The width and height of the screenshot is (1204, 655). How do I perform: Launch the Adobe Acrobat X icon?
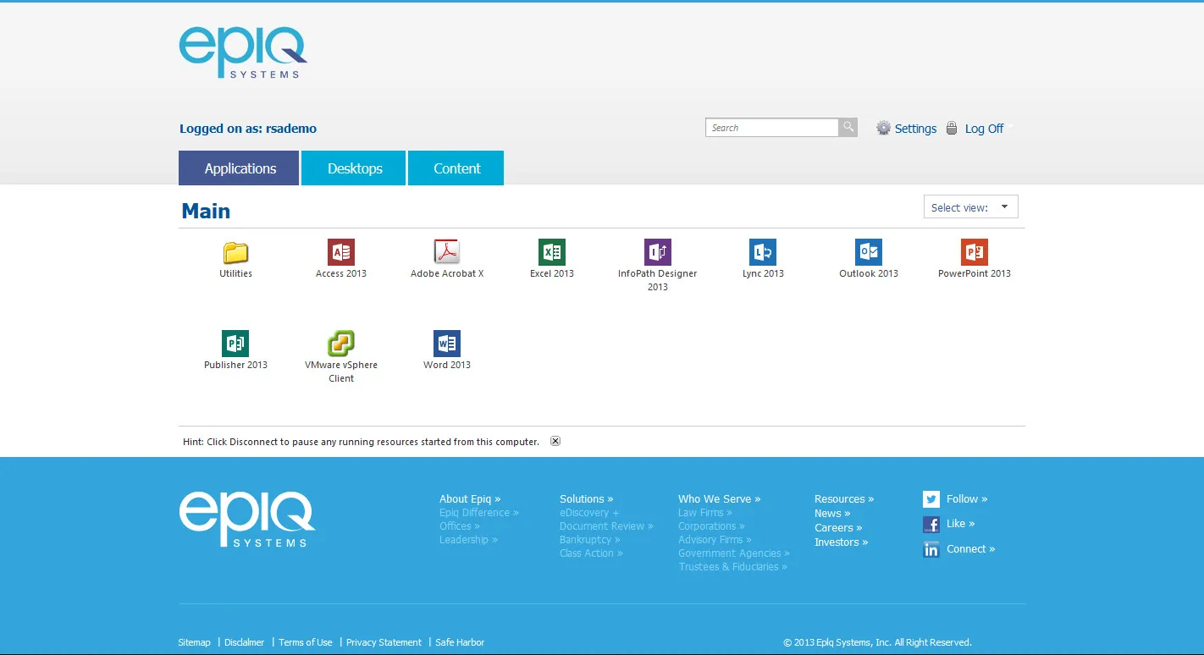pos(447,252)
